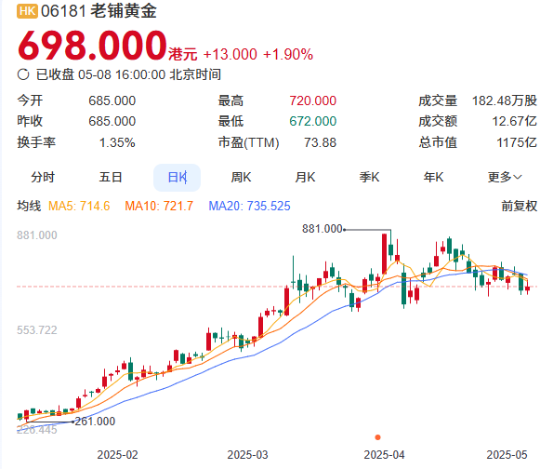540x469 pixels.
Task: Click the refresh circle icon beside 已收盘
Action: point(23,74)
